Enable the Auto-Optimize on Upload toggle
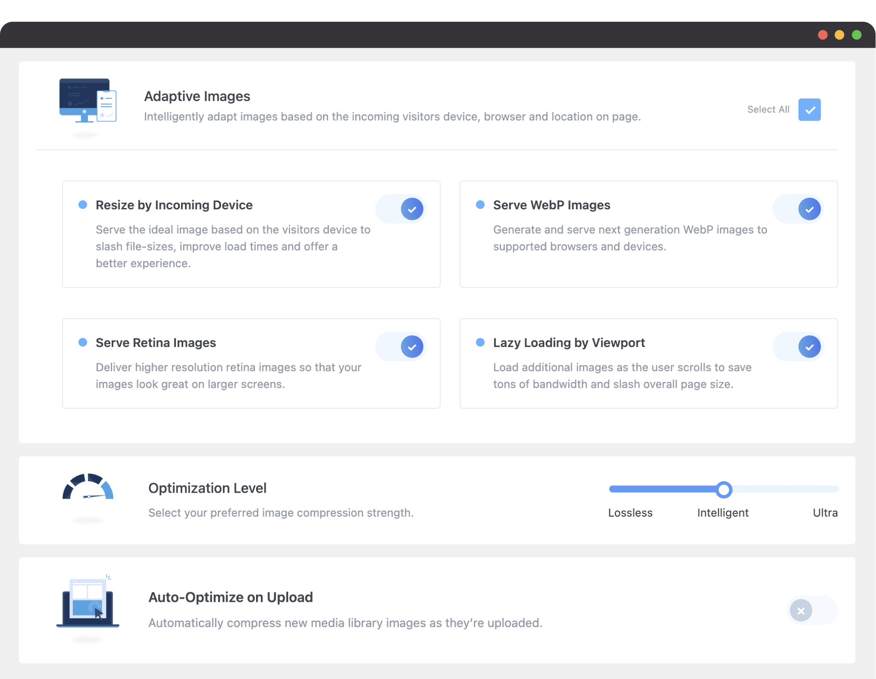The height and width of the screenshot is (679, 876). [x=811, y=611]
